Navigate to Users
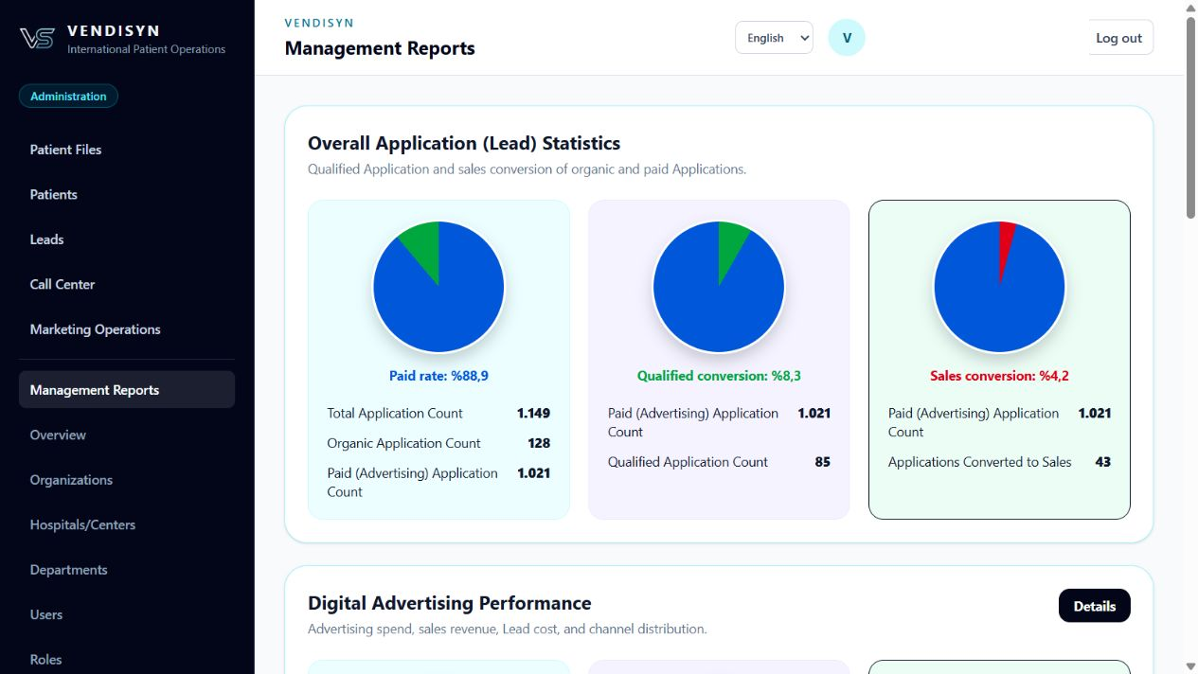 tap(46, 614)
